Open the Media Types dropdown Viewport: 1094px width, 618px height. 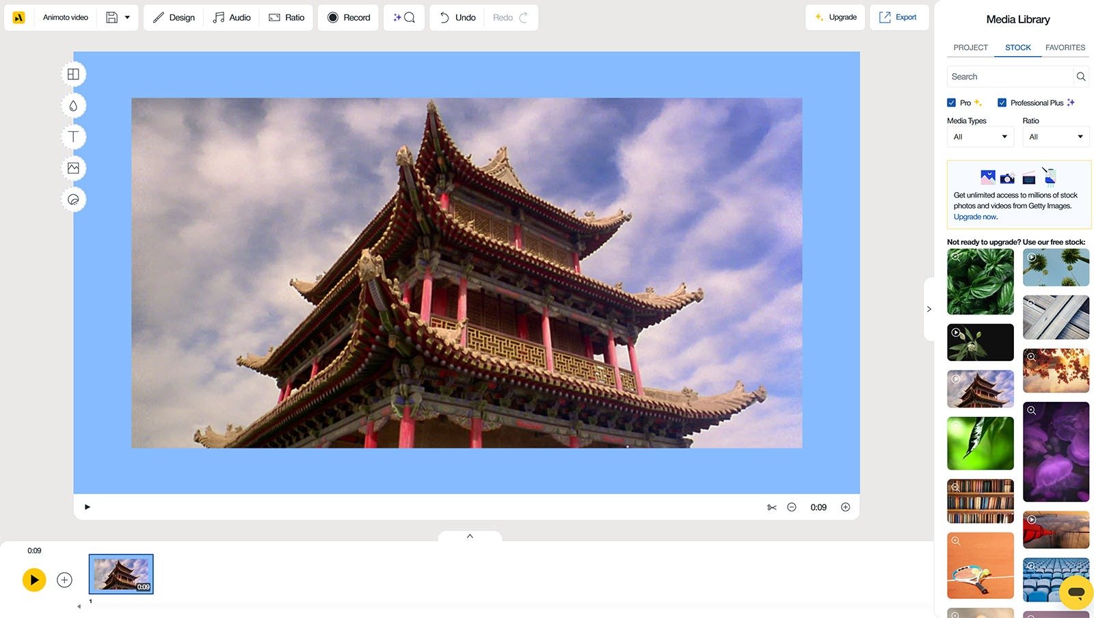coord(980,137)
